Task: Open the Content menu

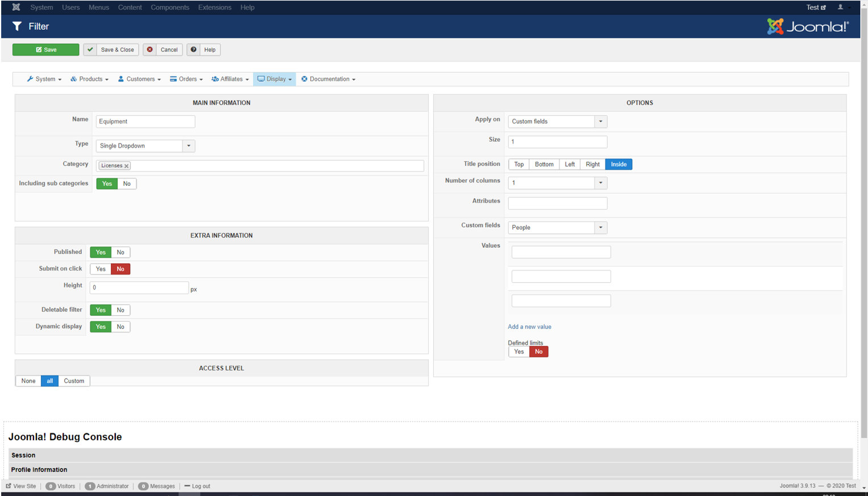Action: [130, 7]
